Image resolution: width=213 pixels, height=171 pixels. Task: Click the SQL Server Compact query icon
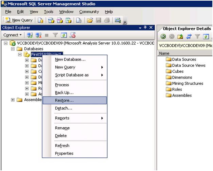[79, 20]
